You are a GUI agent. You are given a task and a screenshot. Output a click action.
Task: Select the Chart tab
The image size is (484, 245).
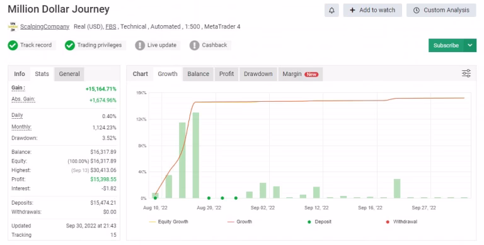pyautogui.click(x=140, y=74)
